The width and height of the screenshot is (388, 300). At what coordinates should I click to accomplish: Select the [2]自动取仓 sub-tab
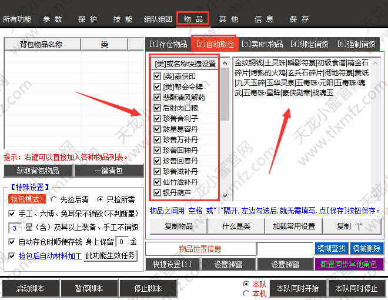coord(215,44)
